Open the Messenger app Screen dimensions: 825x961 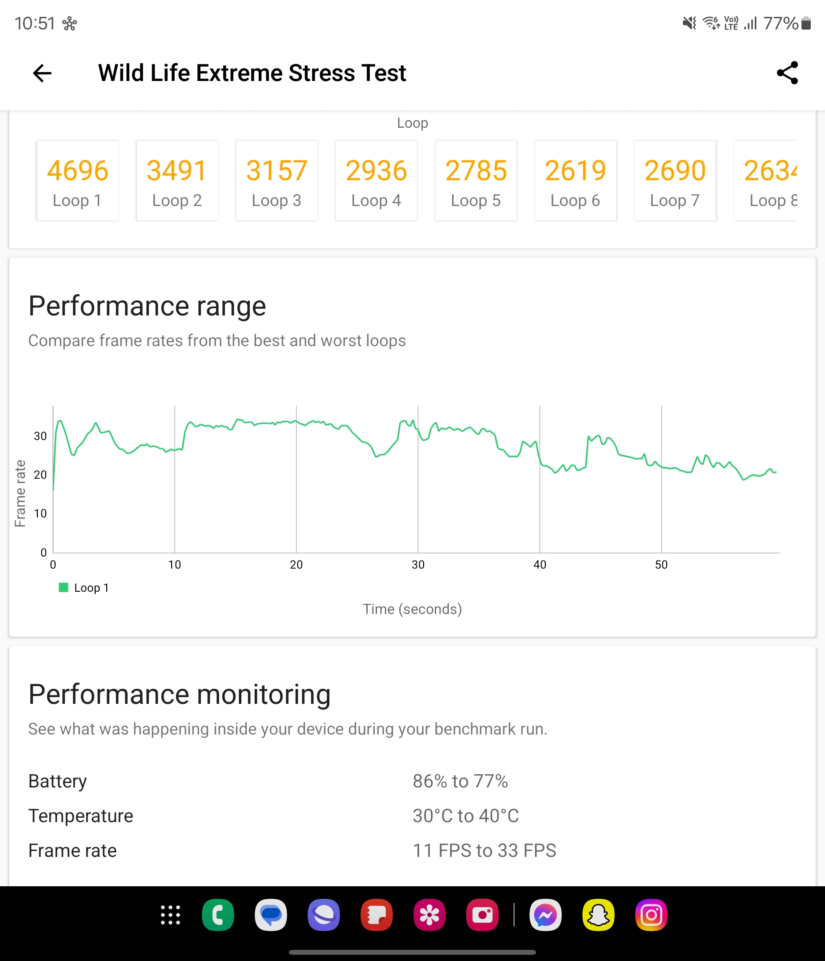[x=545, y=915]
